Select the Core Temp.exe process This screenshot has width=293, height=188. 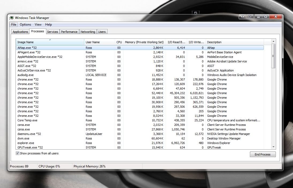point(140,120)
